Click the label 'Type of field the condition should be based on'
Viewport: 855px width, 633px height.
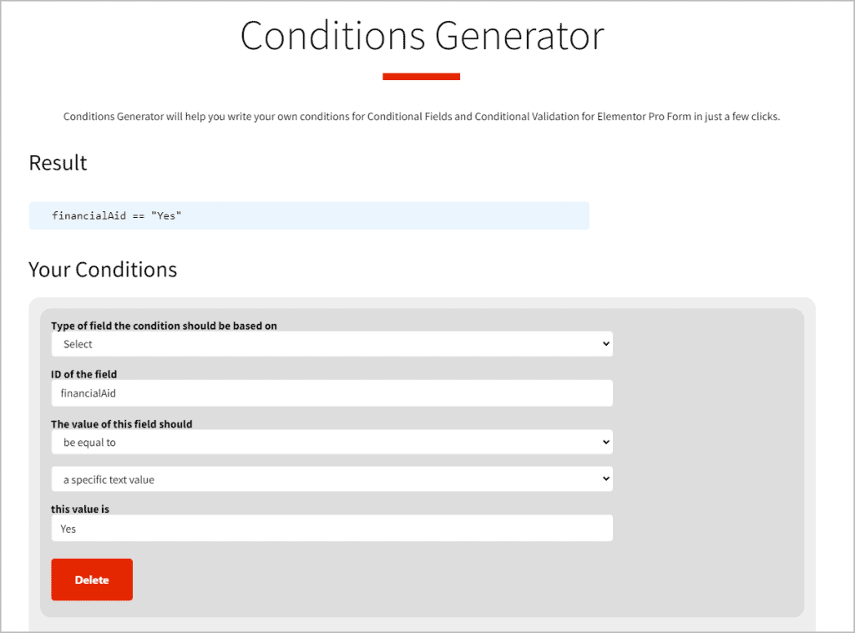[x=164, y=326]
